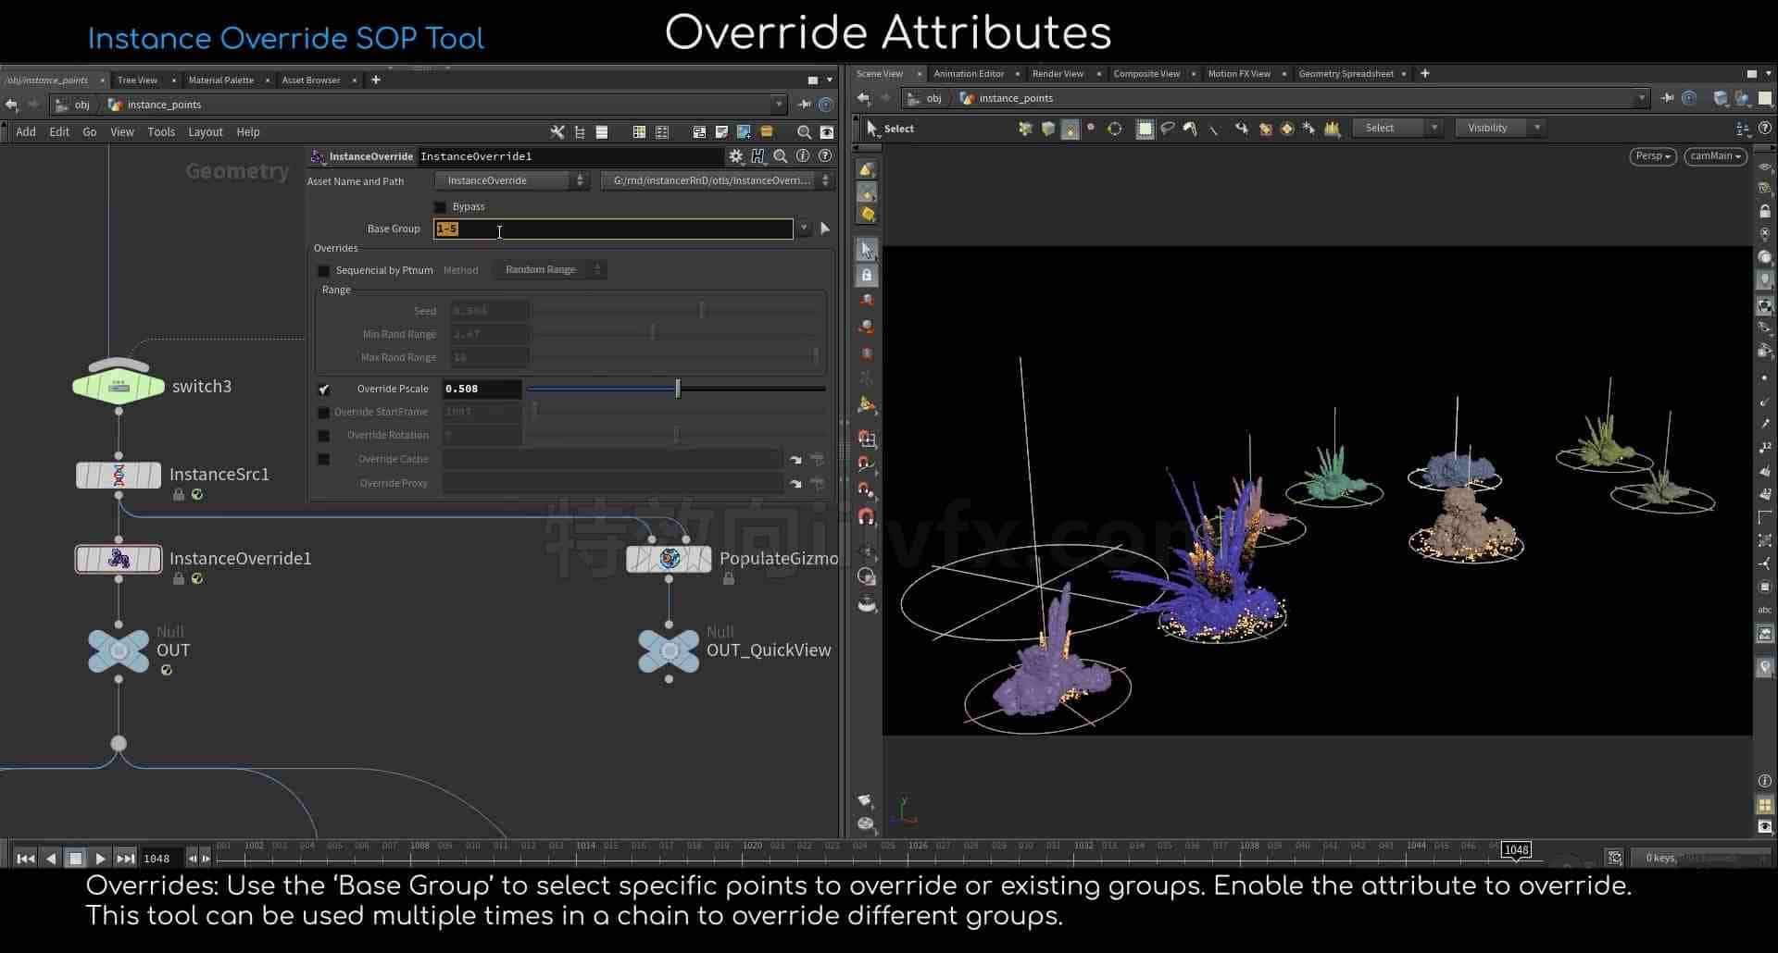Viewport: 1778px width, 953px height.
Task: Enable the Override Rotation checkbox
Action: [323, 436]
